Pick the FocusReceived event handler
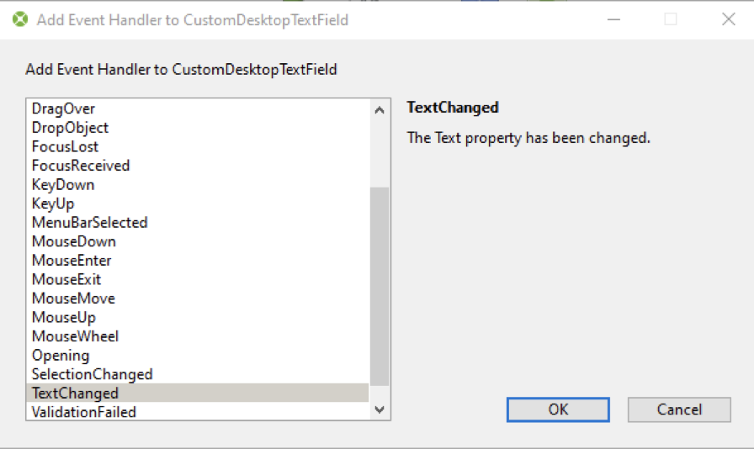 [x=198, y=166]
